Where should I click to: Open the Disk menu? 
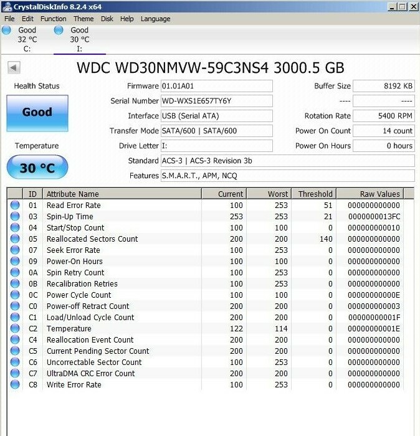pos(107,19)
